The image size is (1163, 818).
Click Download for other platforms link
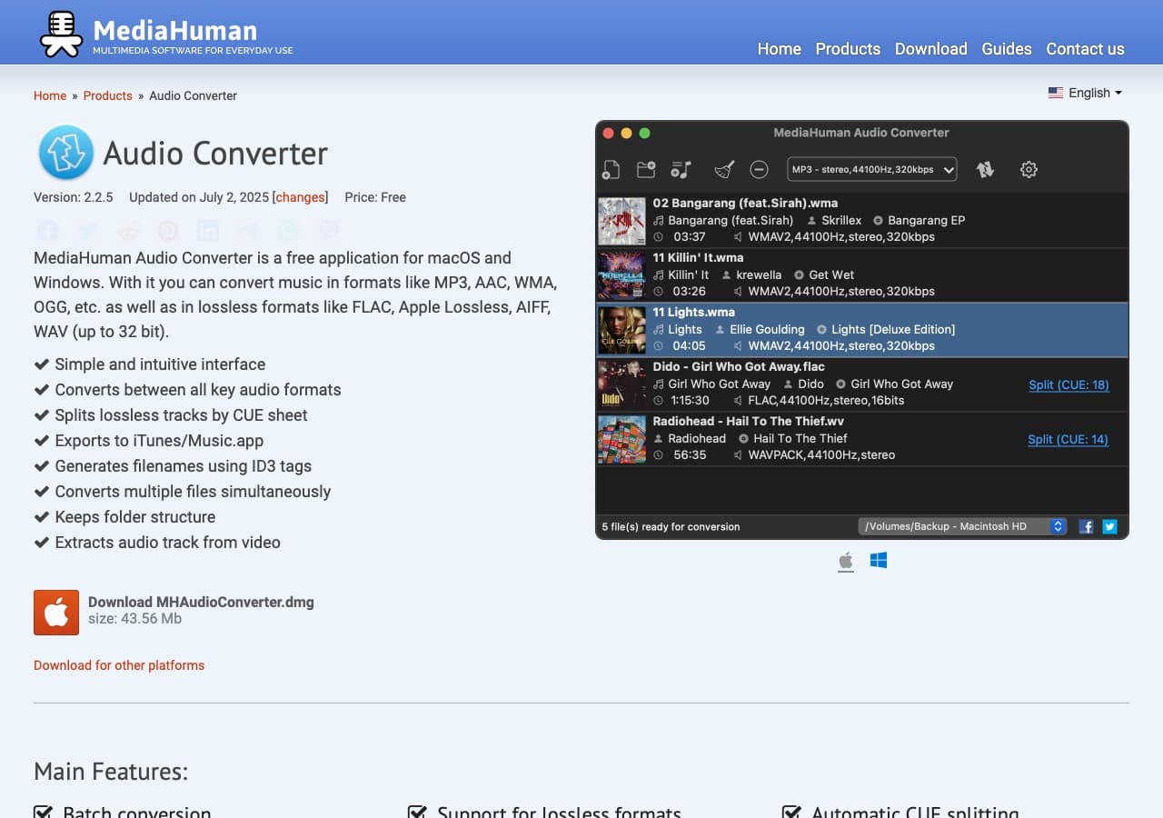pyautogui.click(x=119, y=665)
